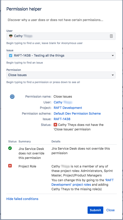123x220 pixels.
Task: Open user picker icon in User field
Action: [111, 36]
